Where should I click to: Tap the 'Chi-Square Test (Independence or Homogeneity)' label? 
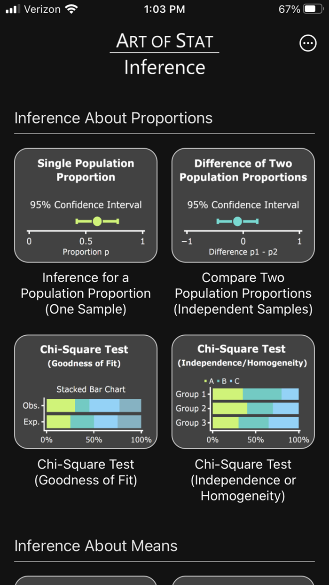click(243, 480)
